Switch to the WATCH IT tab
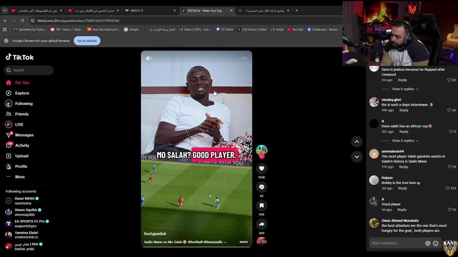Viewport: 458px width, 257px height. tap(137, 11)
